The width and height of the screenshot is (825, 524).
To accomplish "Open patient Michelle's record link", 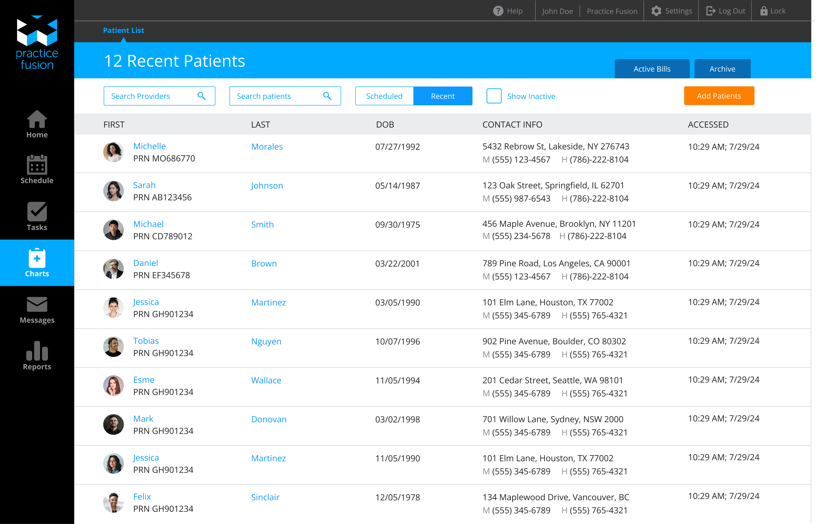I will pyautogui.click(x=149, y=146).
